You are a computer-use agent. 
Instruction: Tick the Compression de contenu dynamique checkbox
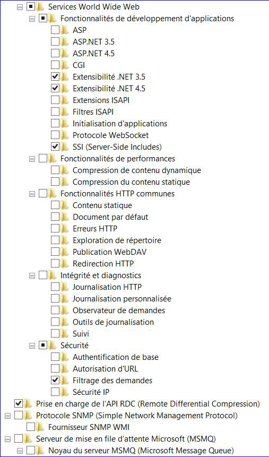[x=55, y=170]
